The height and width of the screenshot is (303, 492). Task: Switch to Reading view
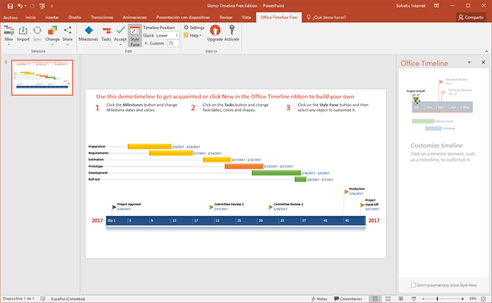coord(401,299)
